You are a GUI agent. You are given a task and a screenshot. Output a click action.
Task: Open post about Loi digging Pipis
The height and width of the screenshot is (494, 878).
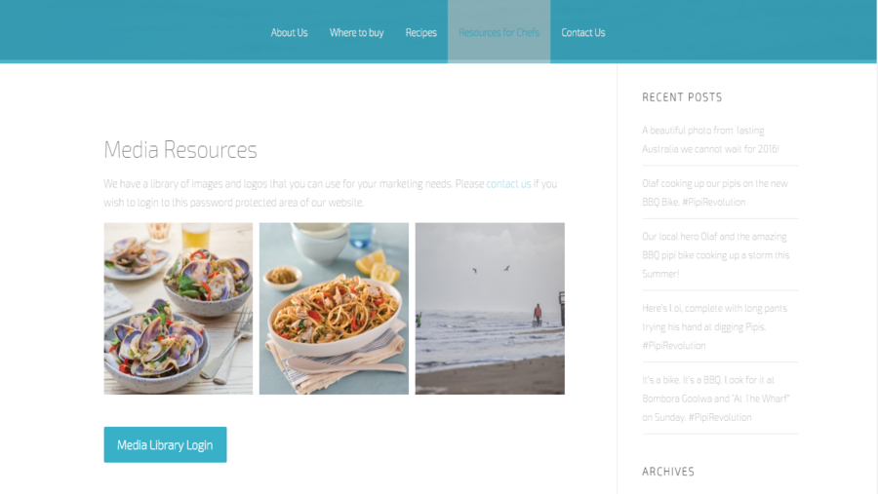(x=714, y=326)
